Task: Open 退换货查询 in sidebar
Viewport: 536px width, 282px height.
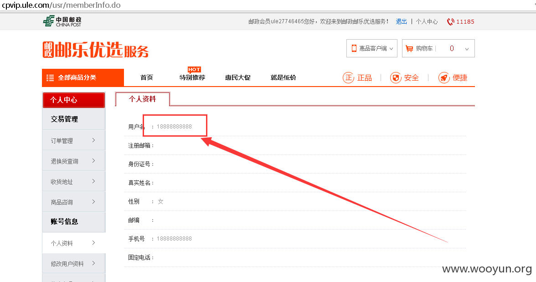Action: click(x=65, y=161)
